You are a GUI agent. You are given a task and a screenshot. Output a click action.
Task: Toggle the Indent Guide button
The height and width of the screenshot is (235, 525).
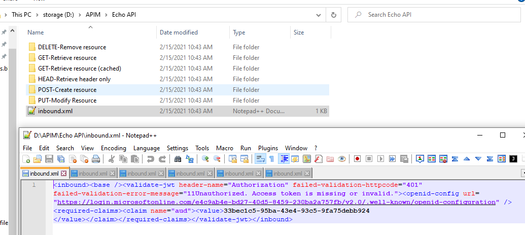point(284,159)
